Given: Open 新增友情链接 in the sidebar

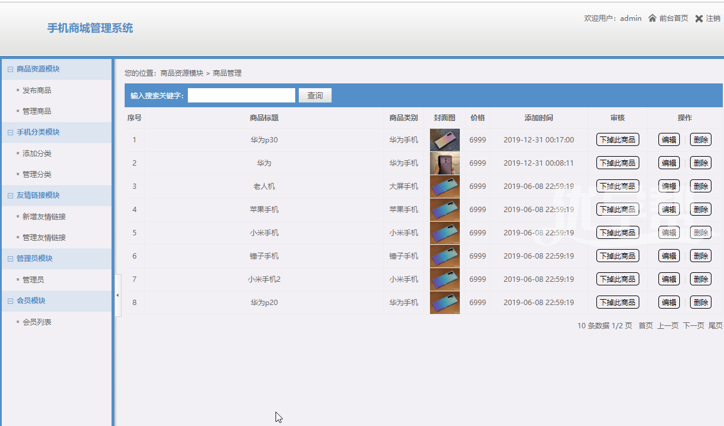Looking at the screenshot, I should 44,217.
